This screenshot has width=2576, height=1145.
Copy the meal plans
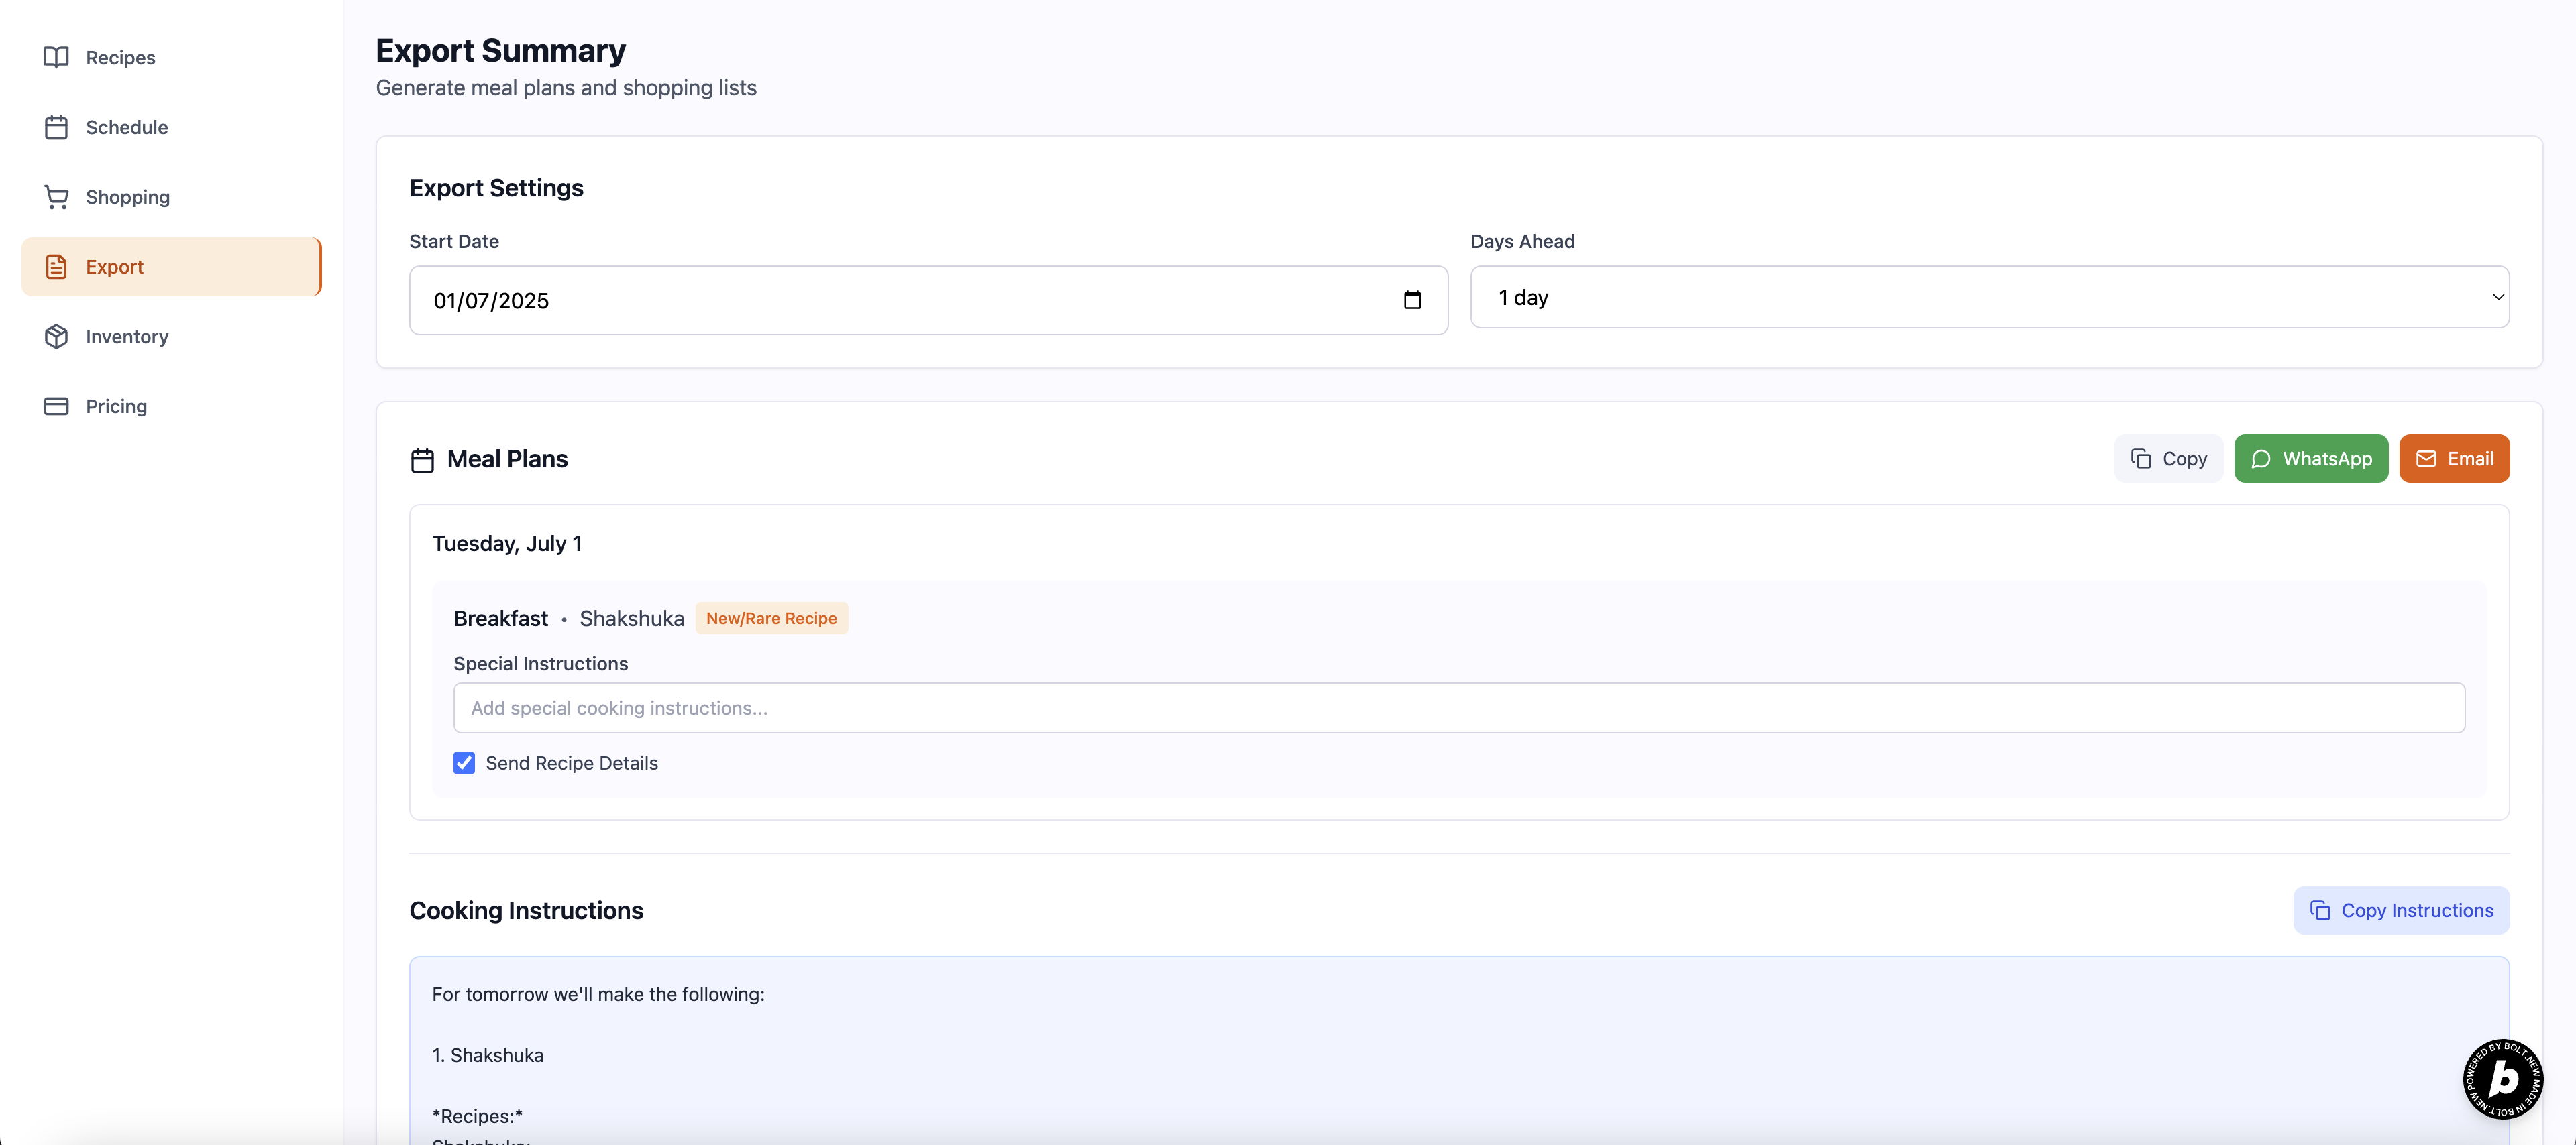click(x=2168, y=459)
